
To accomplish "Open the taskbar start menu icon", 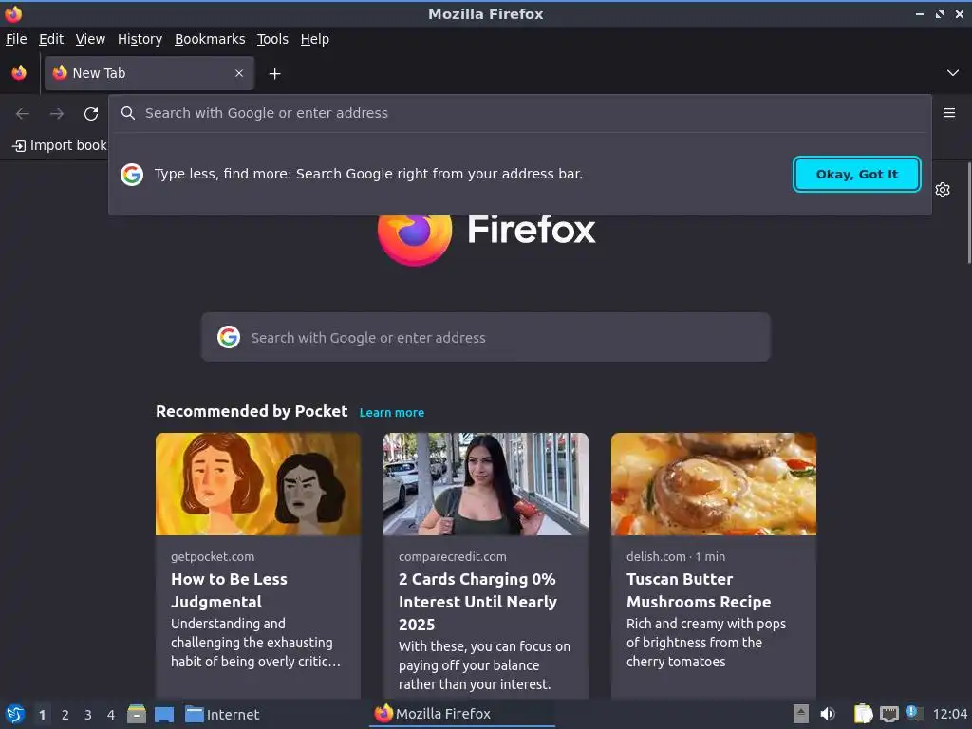I will [15, 714].
